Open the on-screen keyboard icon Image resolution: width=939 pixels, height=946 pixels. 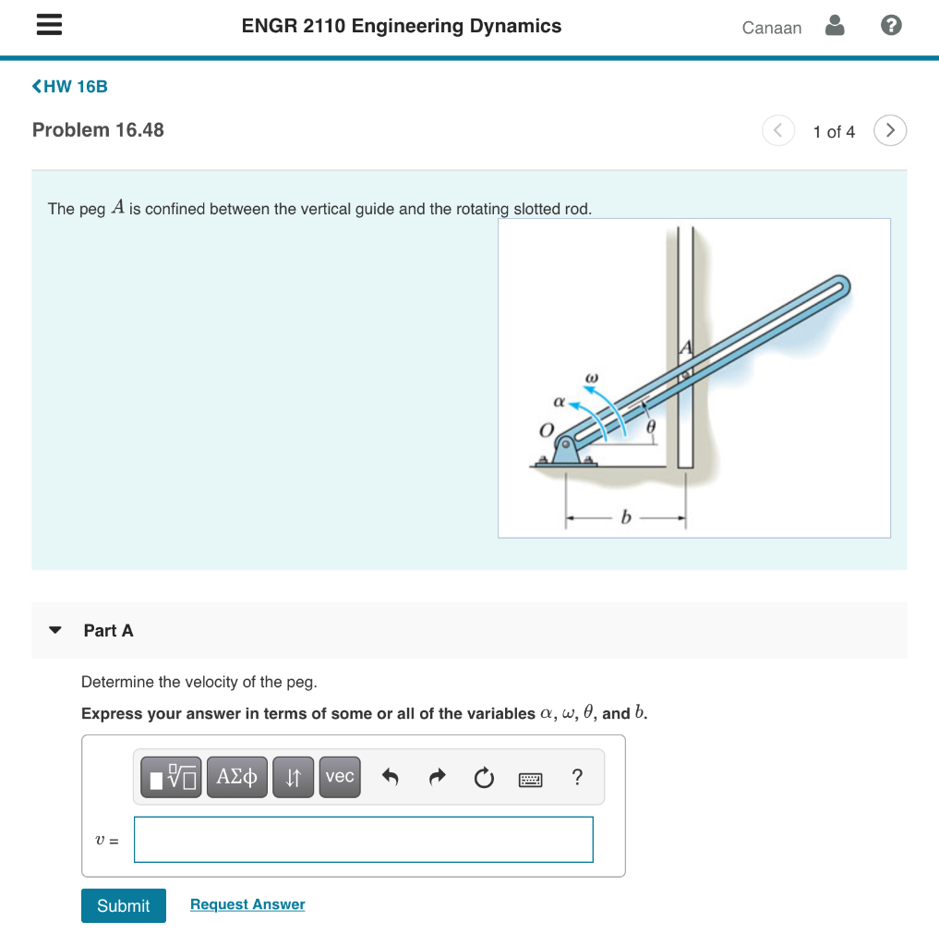click(529, 779)
